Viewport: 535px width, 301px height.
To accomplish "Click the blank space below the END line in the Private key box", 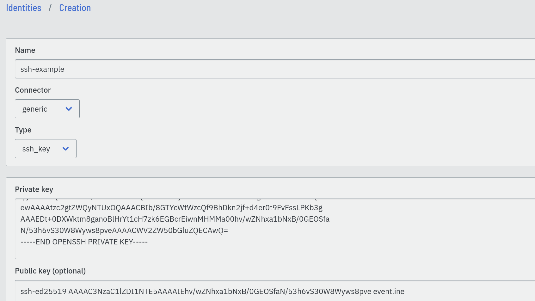I will (275, 253).
